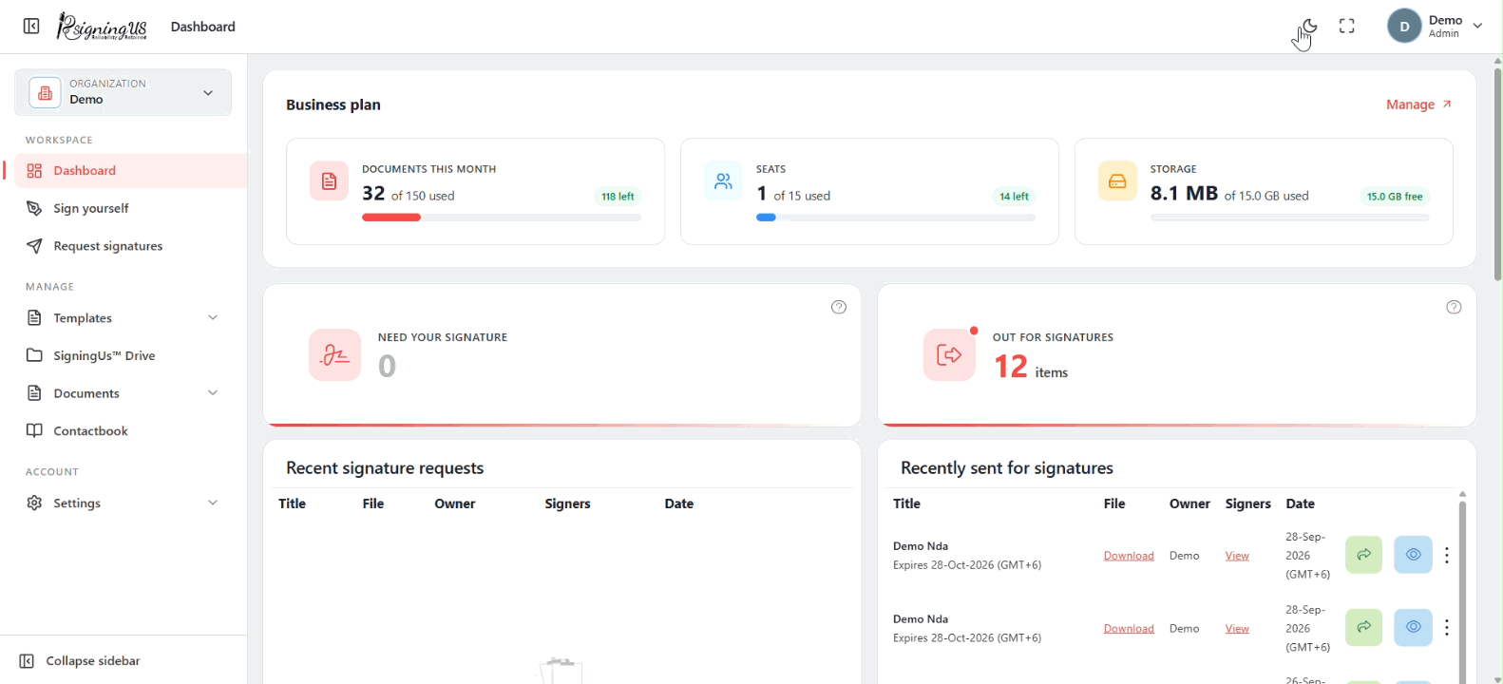Image resolution: width=1503 pixels, height=684 pixels.
Task: Expand the Templates submenu chevron
Action: pyautogui.click(x=213, y=318)
